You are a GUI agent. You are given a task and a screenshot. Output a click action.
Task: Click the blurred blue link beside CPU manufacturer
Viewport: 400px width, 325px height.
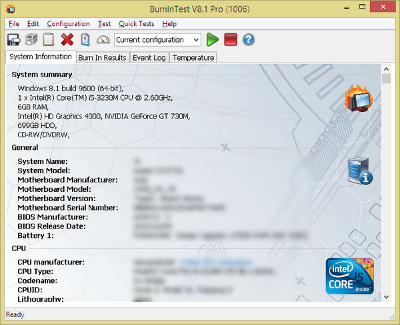(x=216, y=262)
